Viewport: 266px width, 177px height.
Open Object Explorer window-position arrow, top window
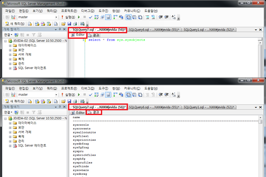[x=56, y=29]
